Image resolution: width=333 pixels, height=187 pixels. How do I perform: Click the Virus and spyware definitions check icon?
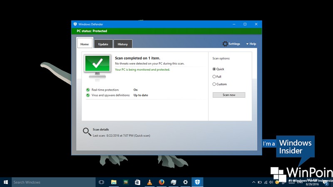click(x=88, y=95)
